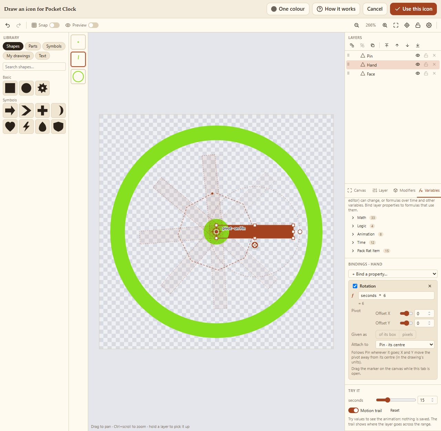Click the undo arrow icon

8,25
